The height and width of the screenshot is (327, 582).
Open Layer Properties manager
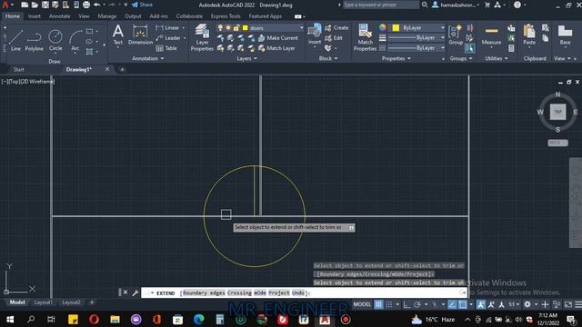[202, 37]
